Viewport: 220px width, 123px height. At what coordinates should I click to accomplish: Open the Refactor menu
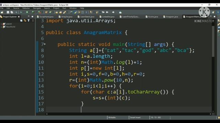coord(26,8)
